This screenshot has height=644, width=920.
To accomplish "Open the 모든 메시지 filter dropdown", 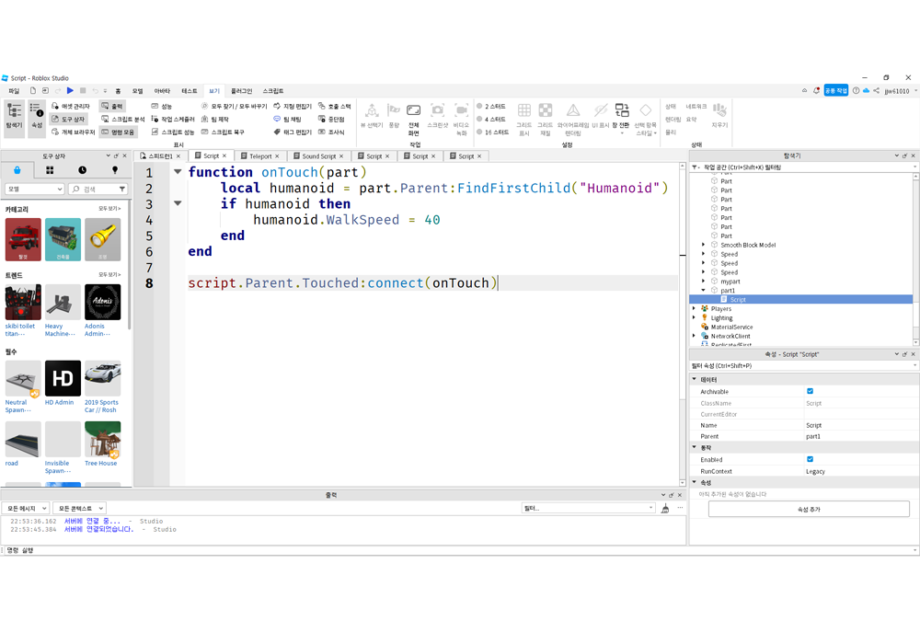I will [x=25, y=509].
